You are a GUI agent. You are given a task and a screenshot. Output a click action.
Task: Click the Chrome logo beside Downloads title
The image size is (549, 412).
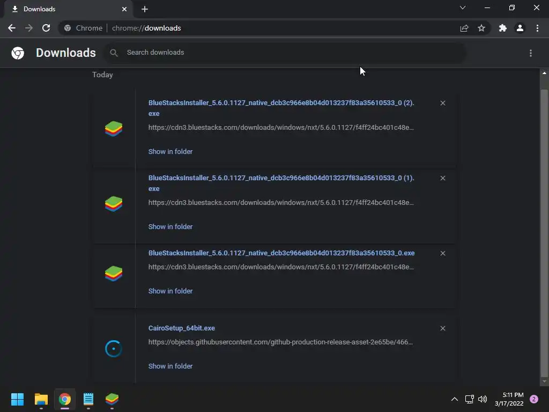point(18,53)
